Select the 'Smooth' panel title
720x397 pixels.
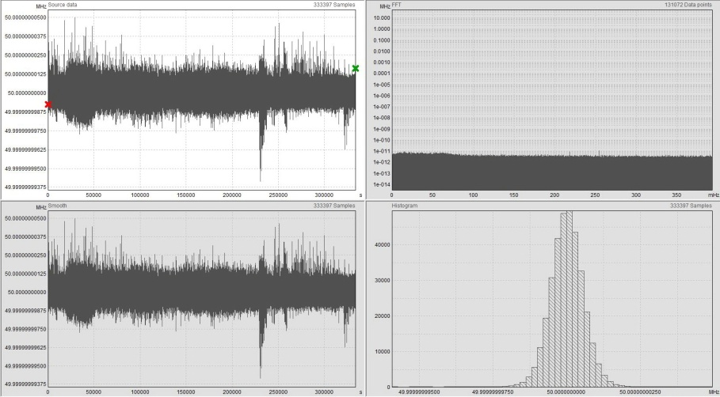tap(57, 206)
